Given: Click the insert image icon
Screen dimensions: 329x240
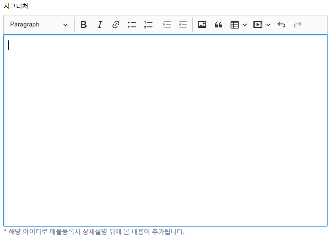Looking at the screenshot, I should pos(202,25).
